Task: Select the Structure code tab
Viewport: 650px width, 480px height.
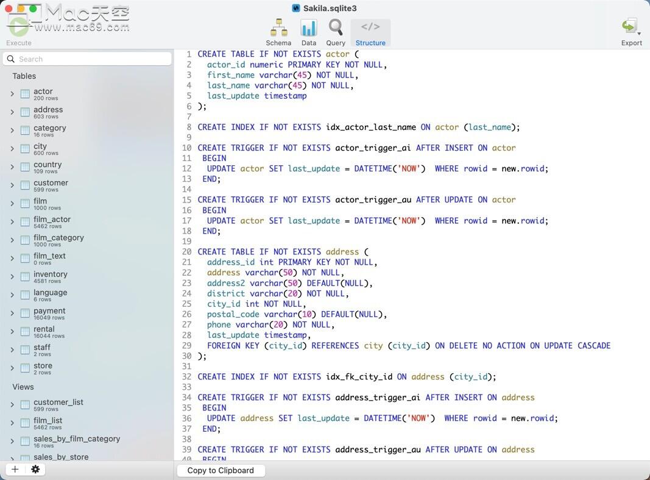Action: pyautogui.click(x=370, y=32)
